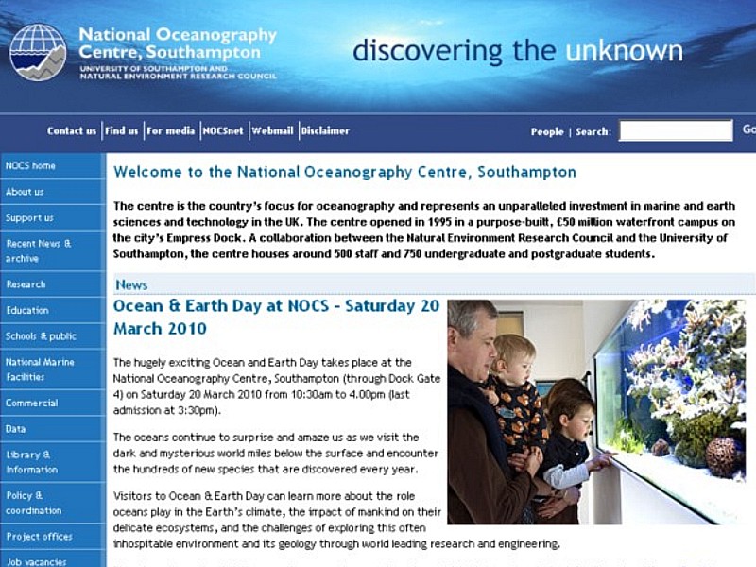Viewport: 756px width, 567px height.
Task: Select NOCS home in the sidebar
Action: (53, 166)
